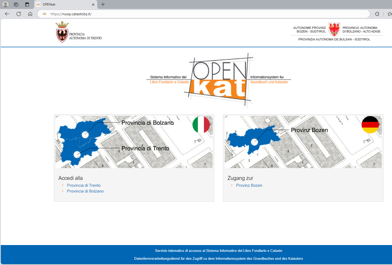The height and width of the screenshot is (265, 392).
Task: Click the 'Zugang zur' heading
Action: [x=240, y=178]
